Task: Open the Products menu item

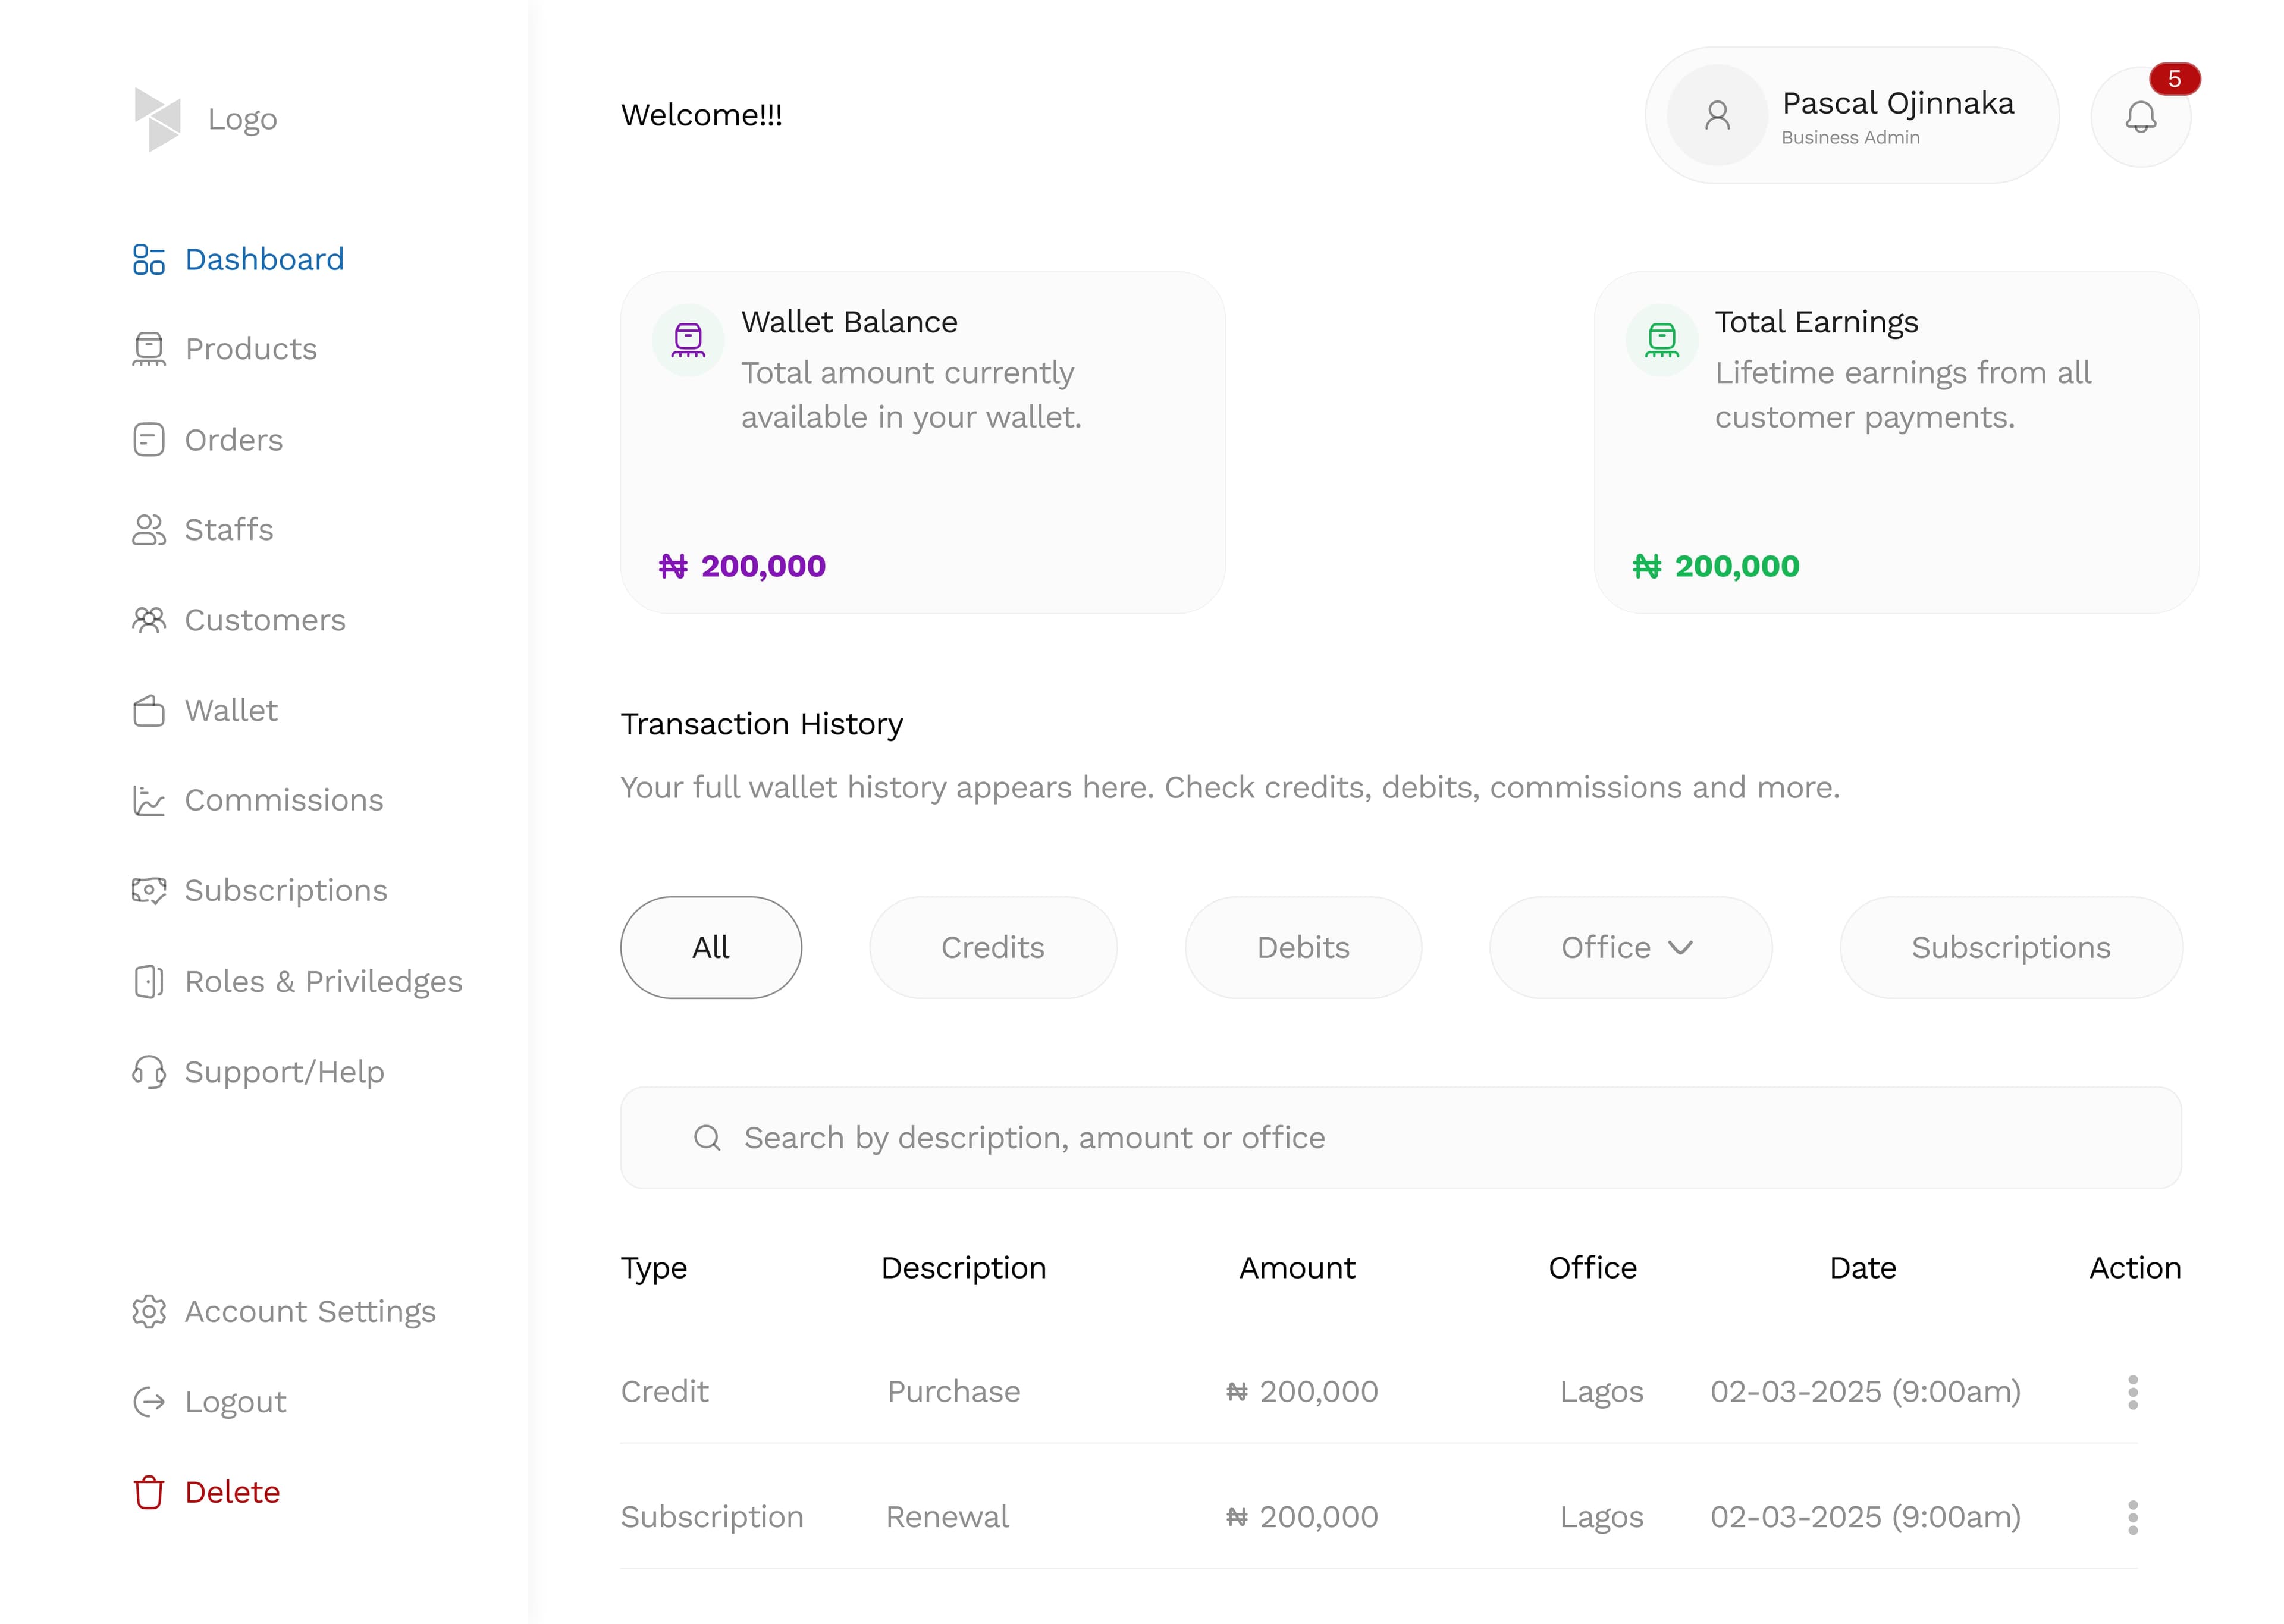Action: (x=251, y=349)
